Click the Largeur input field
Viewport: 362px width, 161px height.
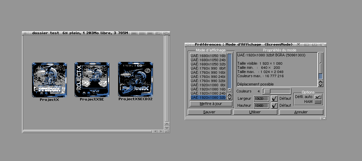pyautogui.click(x=261, y=98)
